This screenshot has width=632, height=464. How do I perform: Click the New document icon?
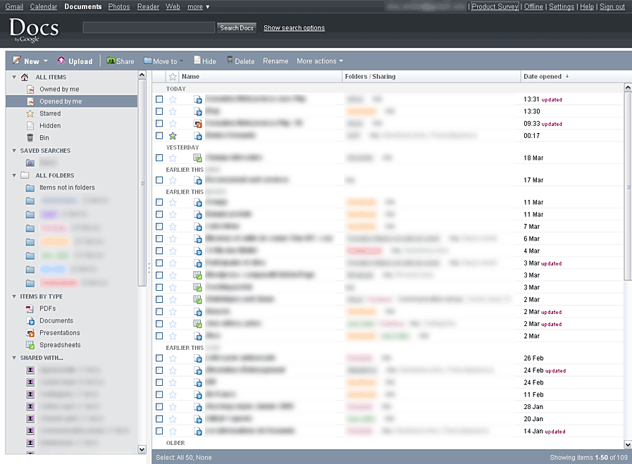[x=16, y=61]
